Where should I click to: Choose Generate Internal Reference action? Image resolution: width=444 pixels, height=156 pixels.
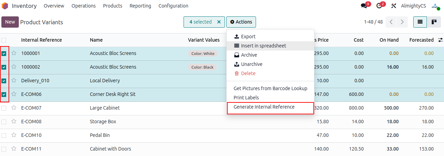coord(264,107)
